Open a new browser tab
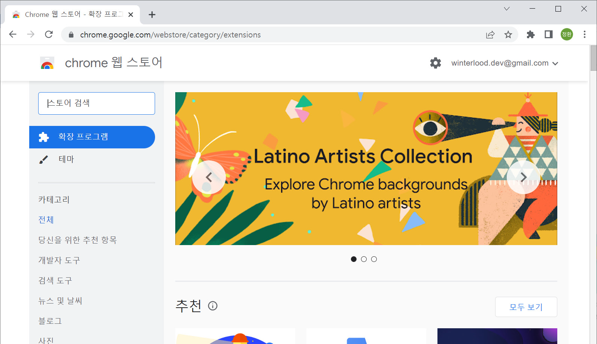This screenshot has height=344, width=597. 152,15
